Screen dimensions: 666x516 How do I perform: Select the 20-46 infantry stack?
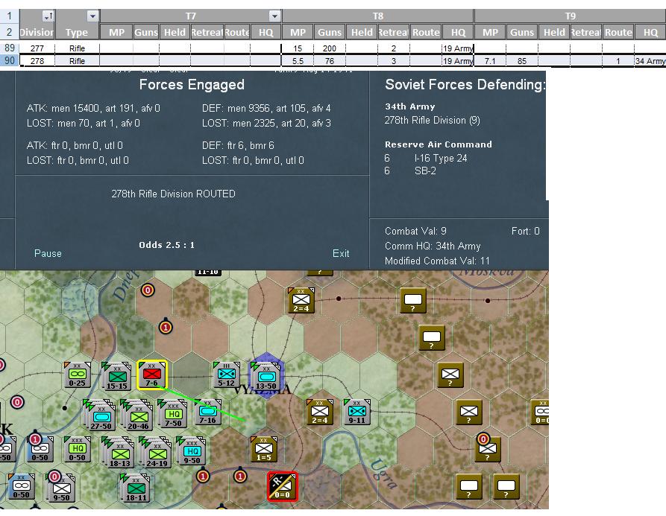pos(137,414)
